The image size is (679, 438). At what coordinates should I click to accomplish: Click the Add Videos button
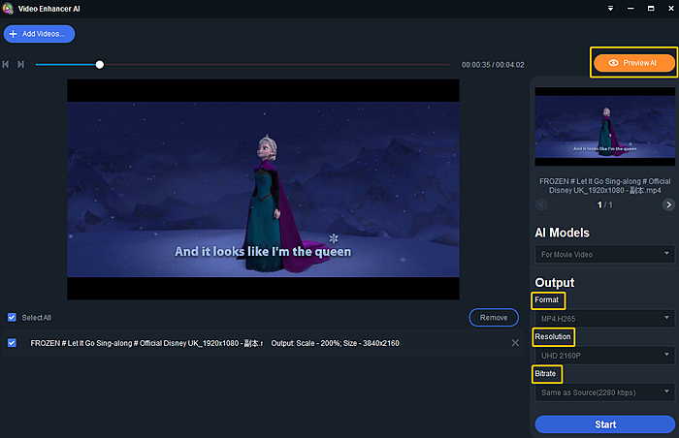39,34
